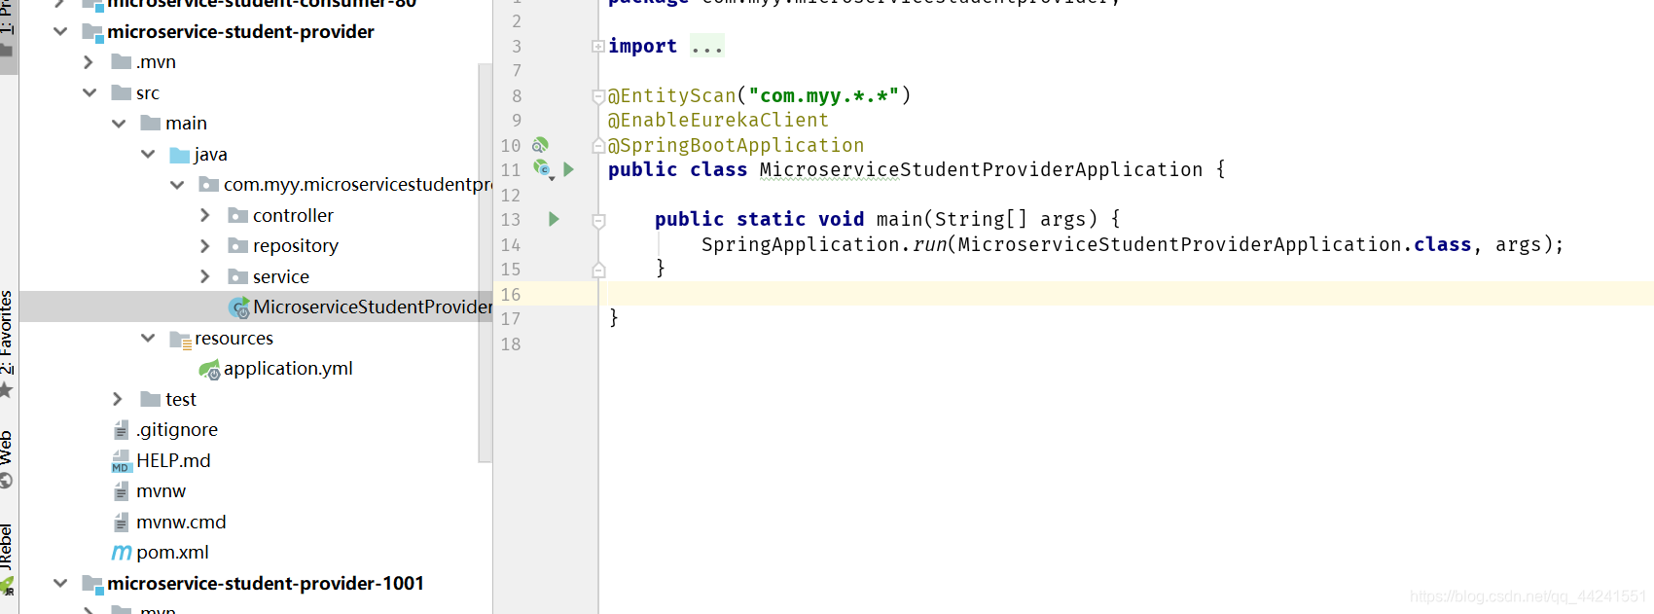Viewport: 1654px width, 614px height.
Task: Collapse the main folder
Action: (x=119, y=124)
